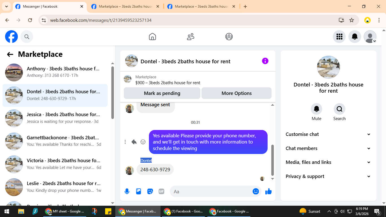This screenshot has width=386, height=217.
Task: Bookmark this page star icon
Action: click(x=352, y=20)
